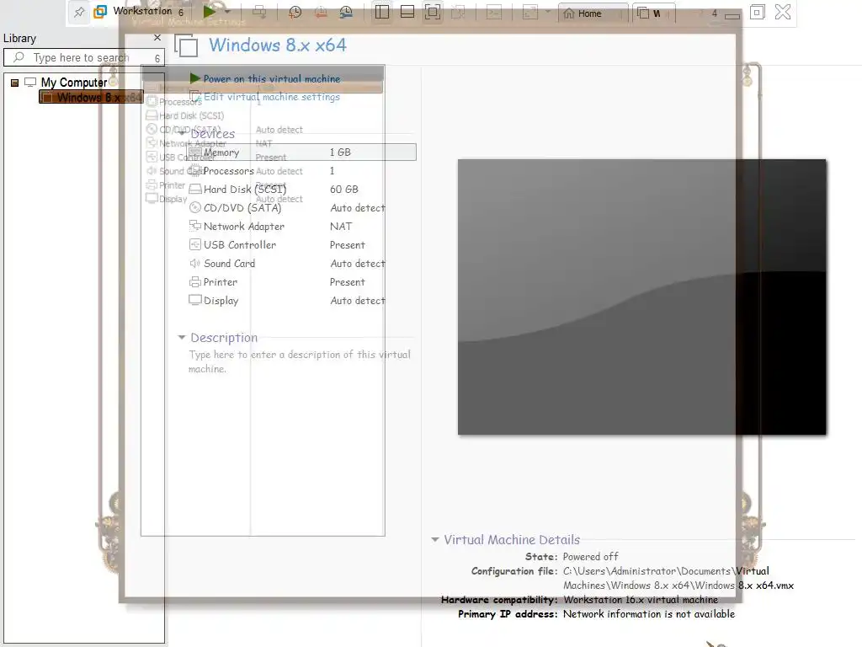The width and height of the screenshot is (862, 647).
Task: Open the library search filter dropdown
Action: point(157,58)
